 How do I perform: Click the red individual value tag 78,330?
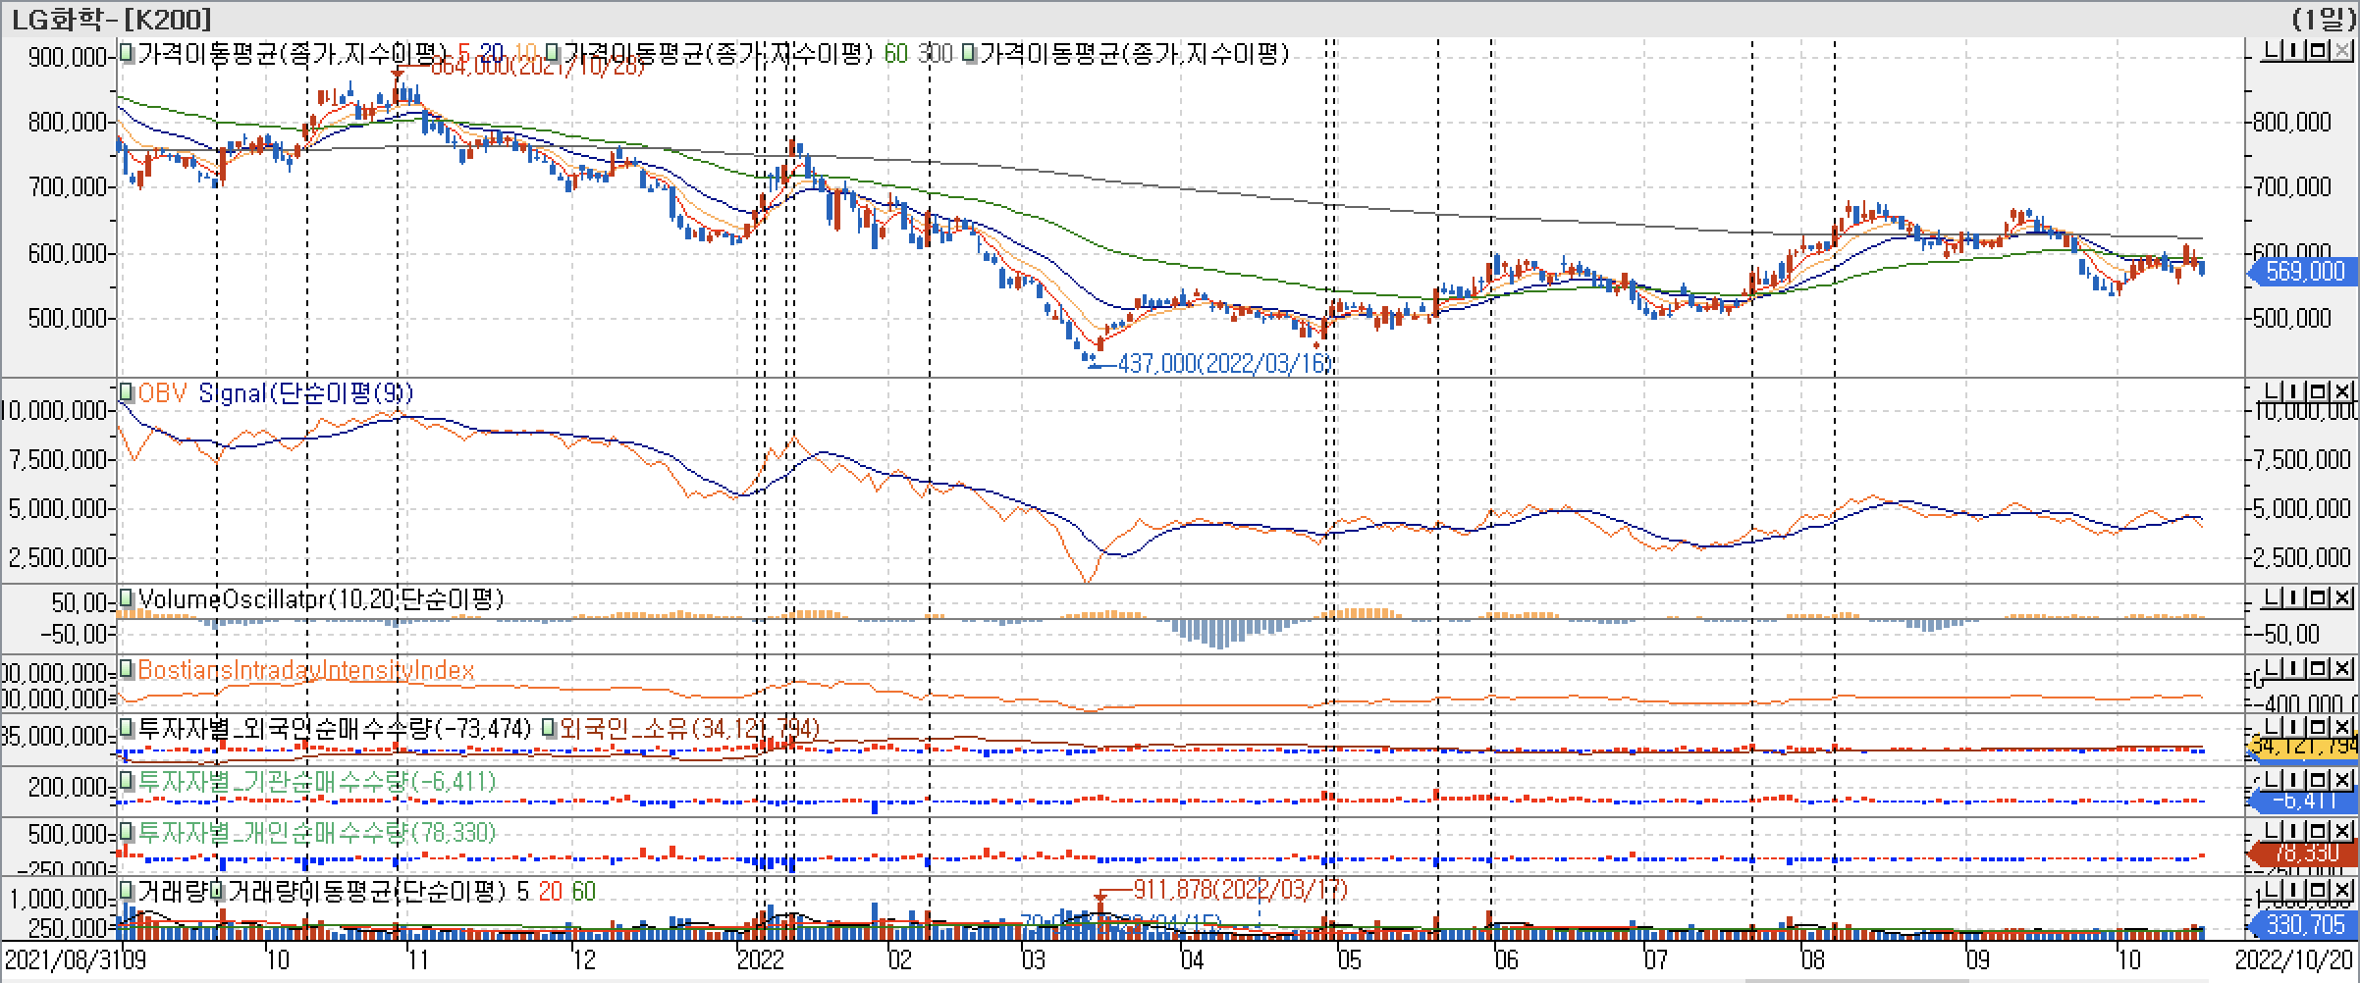pos(2300,854)
